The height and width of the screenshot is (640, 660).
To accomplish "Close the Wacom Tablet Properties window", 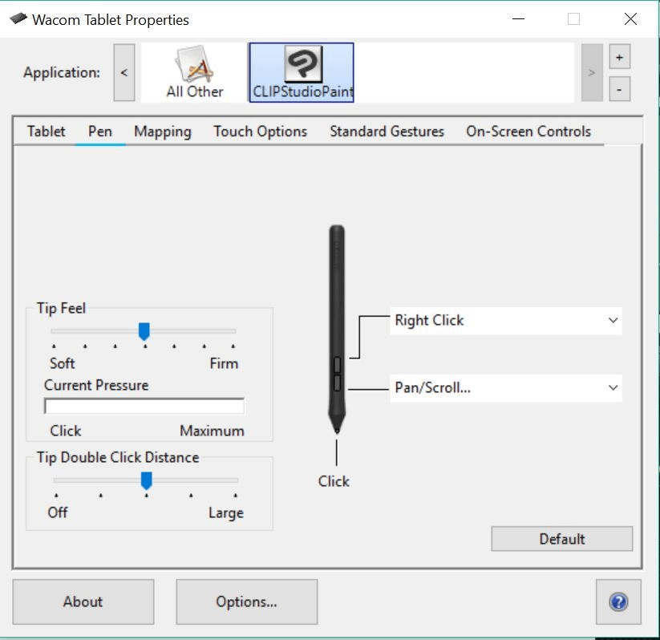I will pyautogui.click(x=630, y=19).
